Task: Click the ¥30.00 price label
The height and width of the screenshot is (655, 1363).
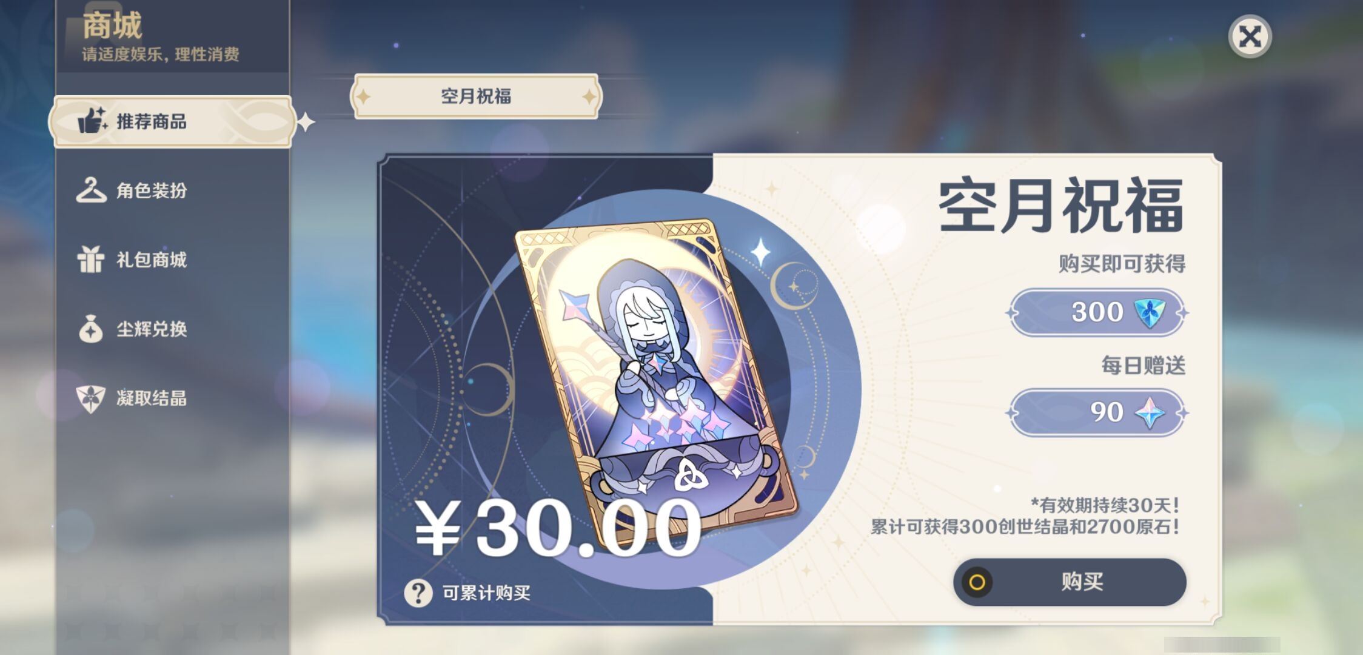Action: tap(558, 528)
